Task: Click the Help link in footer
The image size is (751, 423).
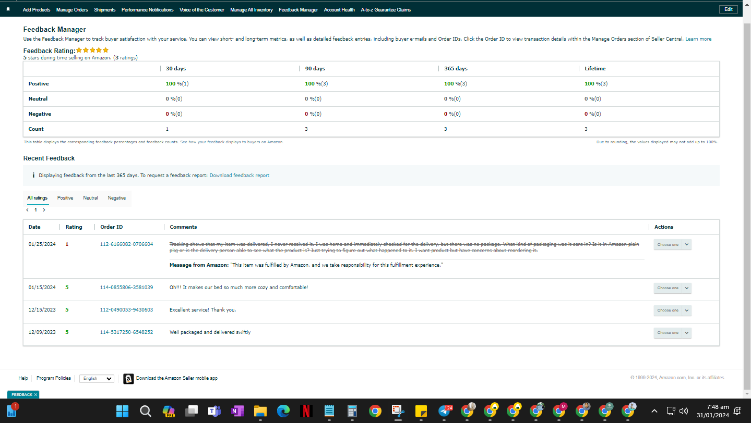Action: tap(23, 378)
